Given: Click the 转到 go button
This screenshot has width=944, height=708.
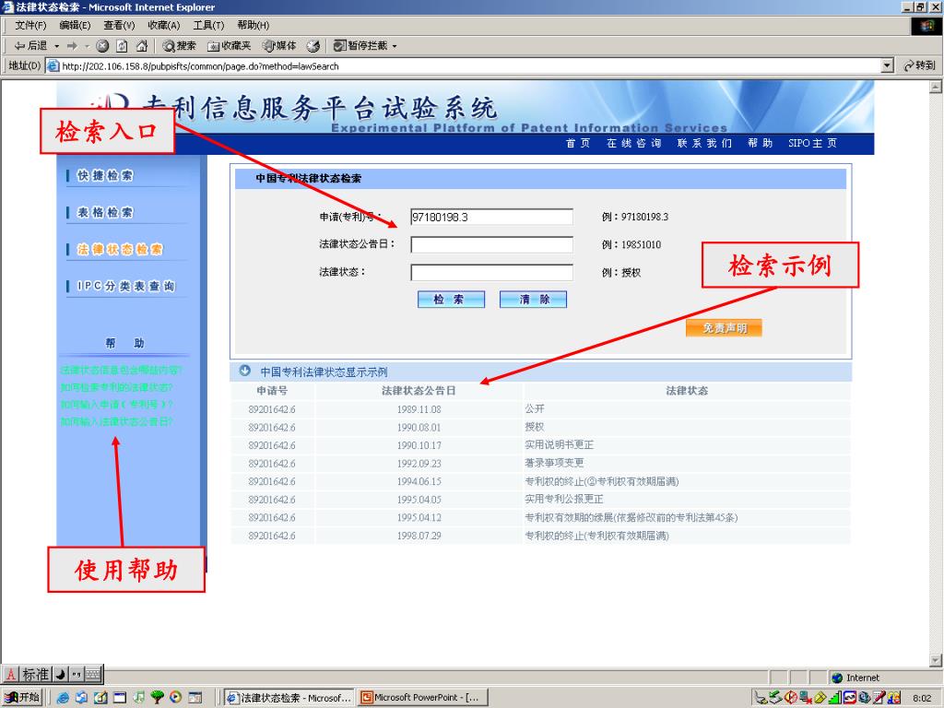Looking at the screenshot, I should pos(919,65).
